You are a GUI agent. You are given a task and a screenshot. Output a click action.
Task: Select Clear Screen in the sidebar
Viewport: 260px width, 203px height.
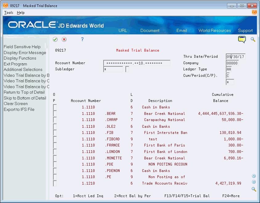[x=16, y=103]
